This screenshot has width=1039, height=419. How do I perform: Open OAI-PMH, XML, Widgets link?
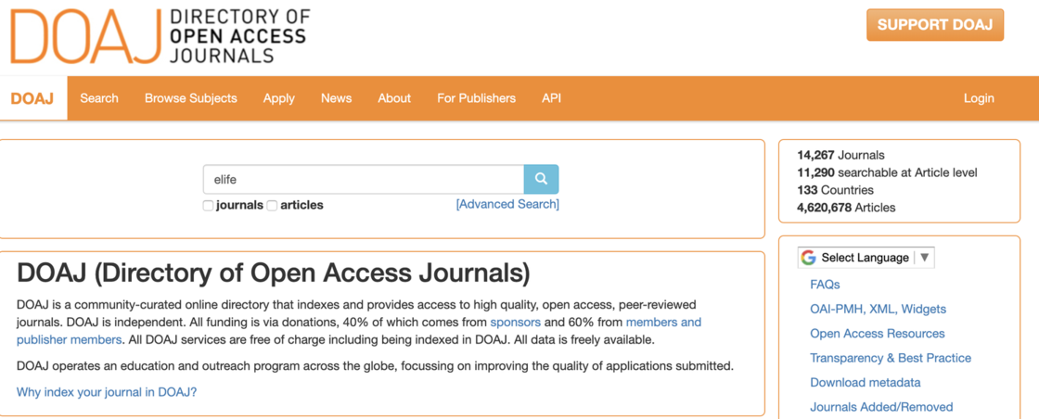point(878,309)
